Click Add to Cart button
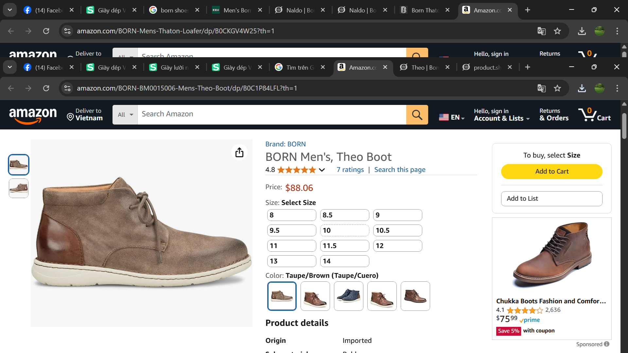The height and width of the screenshot is (353, 628). point(551,172)
